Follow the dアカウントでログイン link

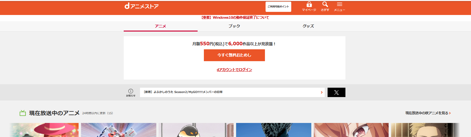click(x=234, y=70)
